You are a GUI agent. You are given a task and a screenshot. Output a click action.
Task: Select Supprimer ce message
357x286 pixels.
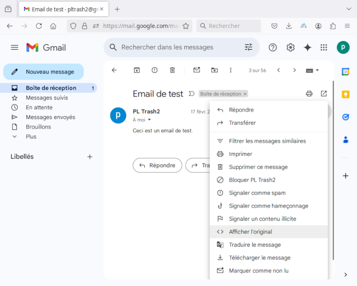(269, 167)
